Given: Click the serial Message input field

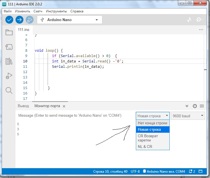Looking at the screenshot, I should point(75,116).
